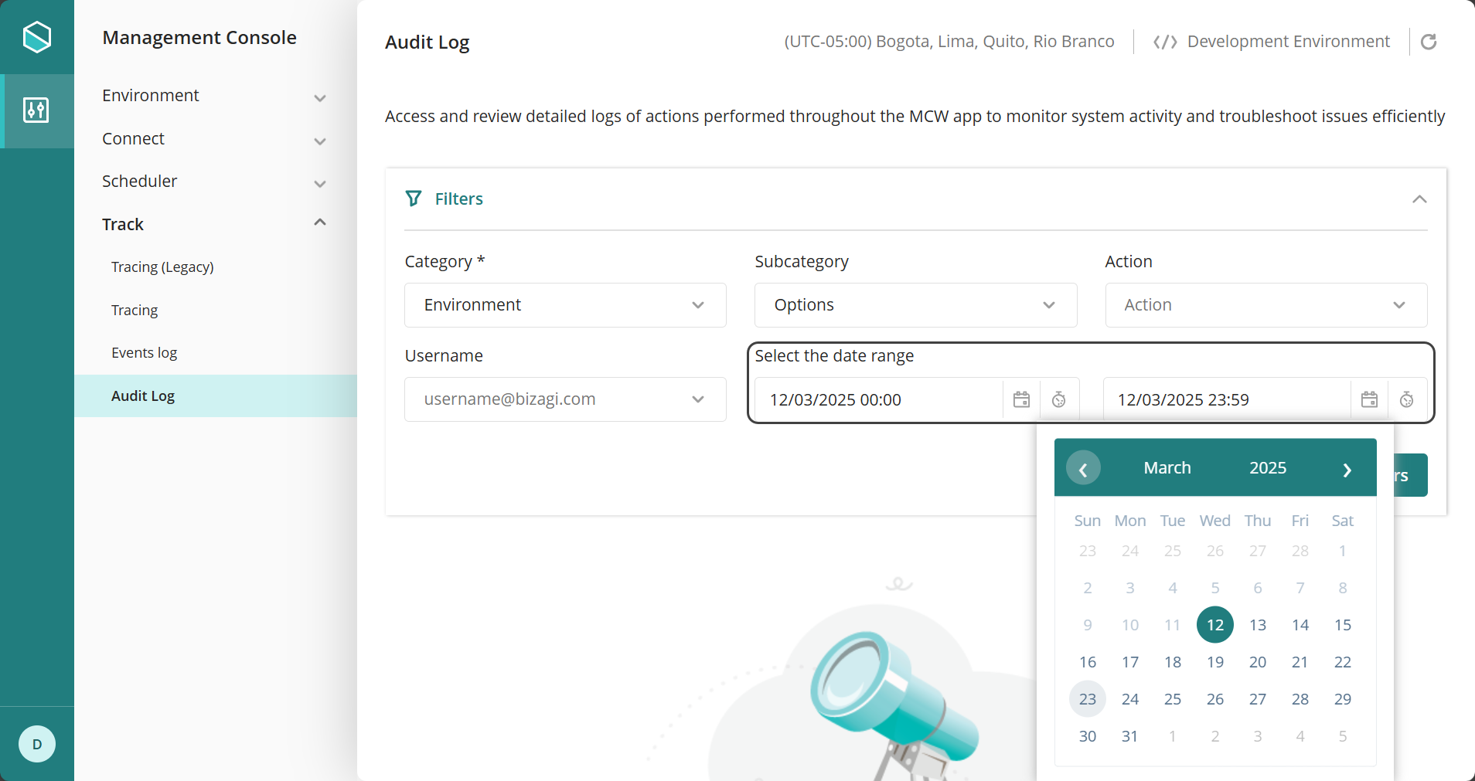Open the Management Console sliders icon

[x=36, y=110]
